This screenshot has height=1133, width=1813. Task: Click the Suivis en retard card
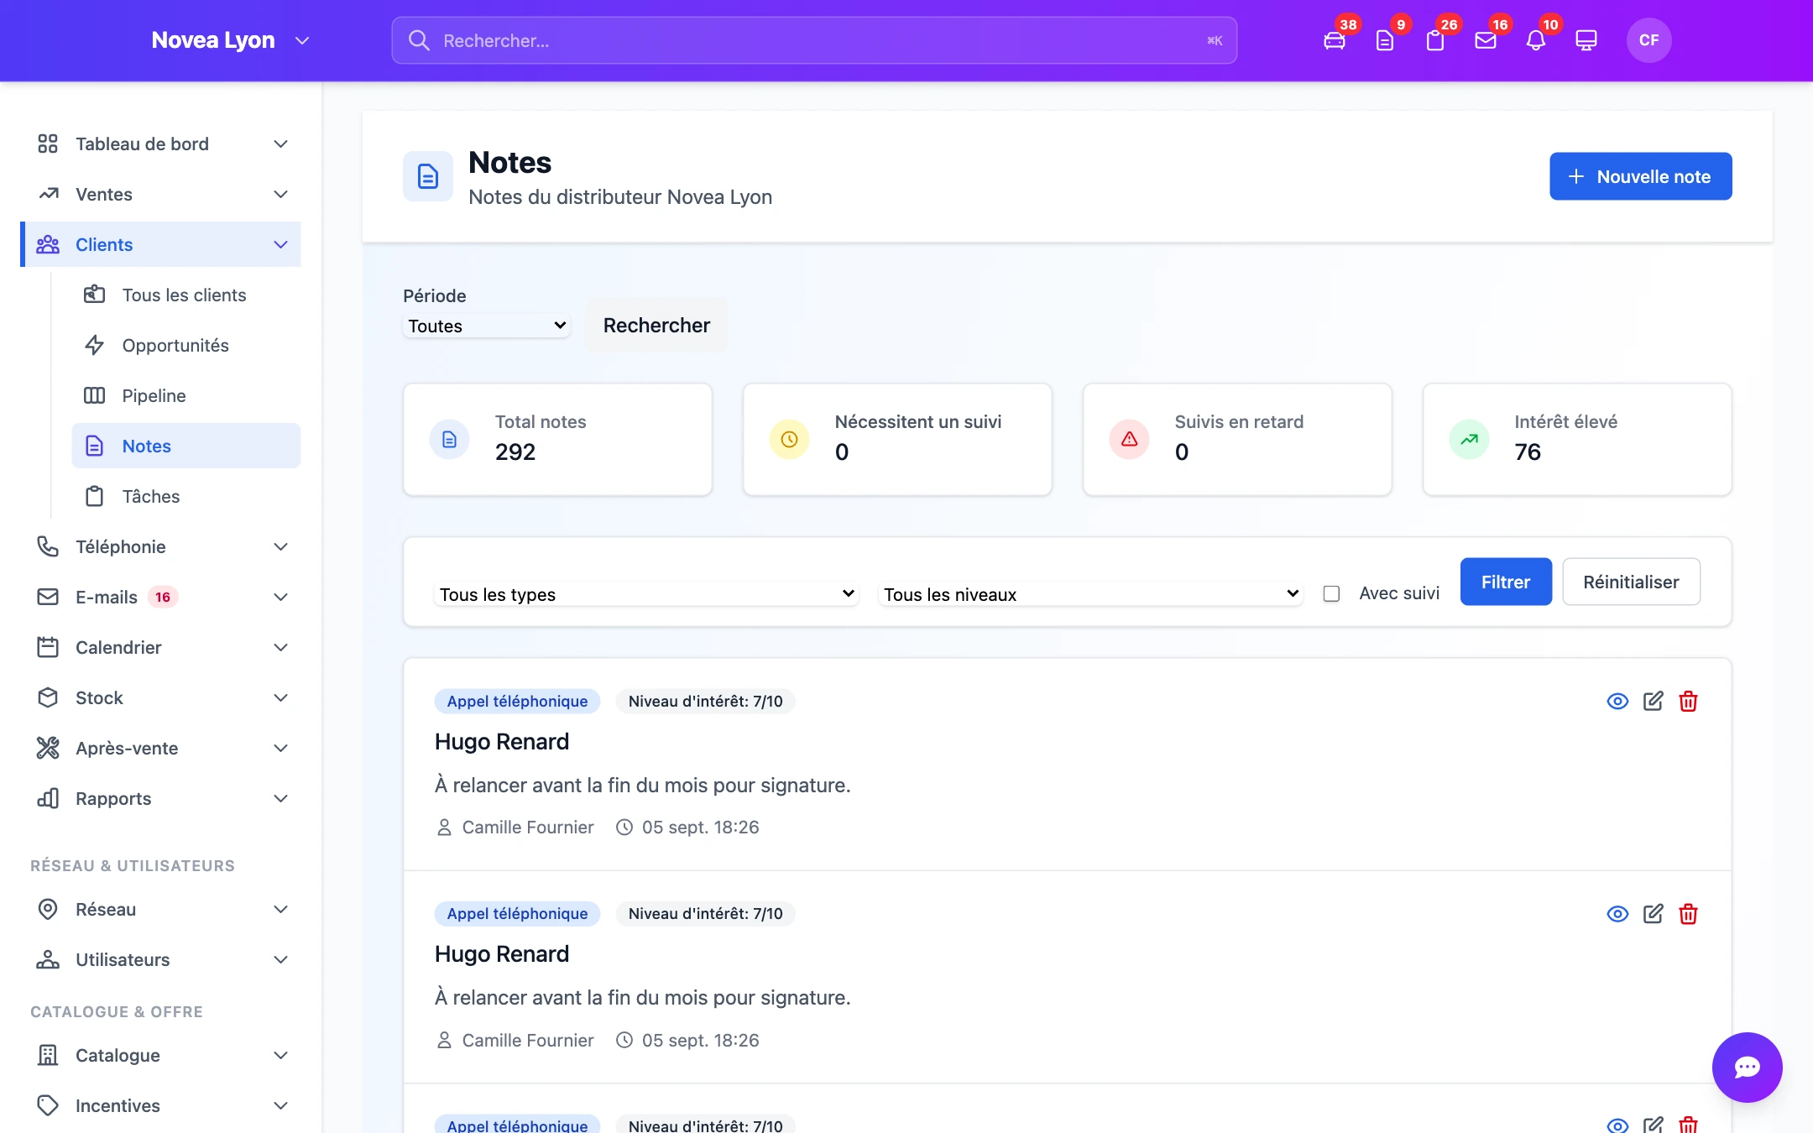(1237, 439)
